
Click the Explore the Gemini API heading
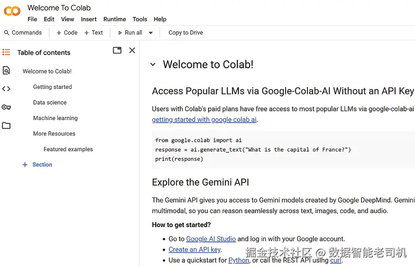tap(200, 182)
